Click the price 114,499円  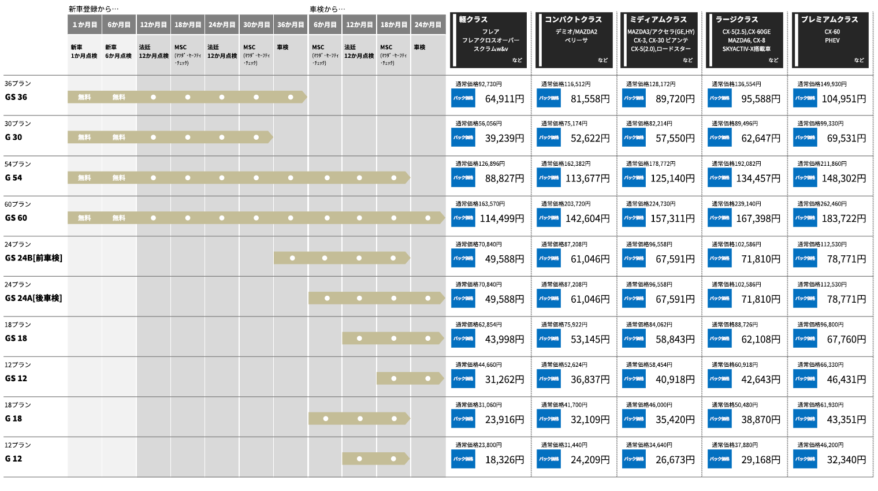[x=503, y=219]
